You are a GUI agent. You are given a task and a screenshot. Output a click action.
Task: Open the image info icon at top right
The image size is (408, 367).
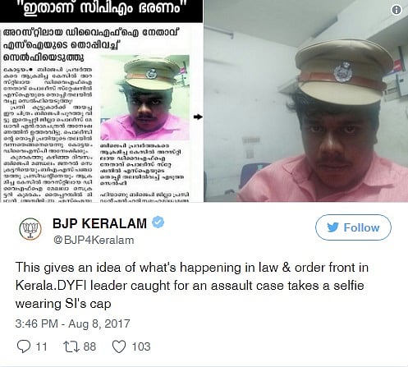[397, 10]
